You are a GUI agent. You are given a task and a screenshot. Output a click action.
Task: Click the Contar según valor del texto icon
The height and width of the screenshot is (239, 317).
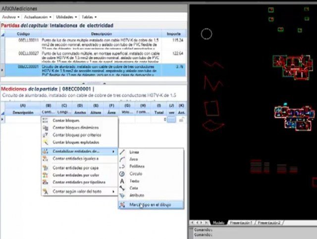[45, 191]
